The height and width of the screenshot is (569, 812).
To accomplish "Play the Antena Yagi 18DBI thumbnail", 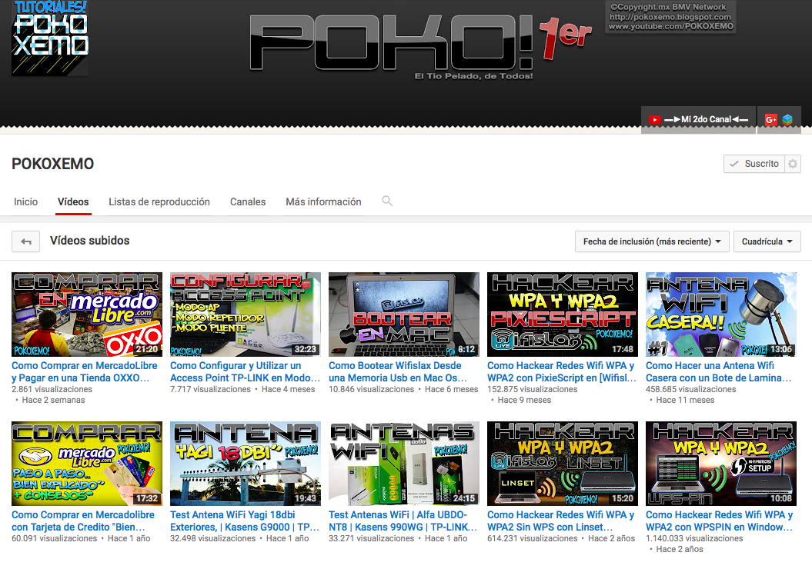I will point(246,464).
